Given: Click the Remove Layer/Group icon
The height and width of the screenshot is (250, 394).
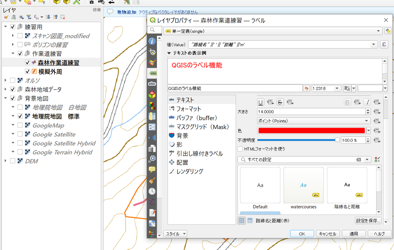Looking at the screenshot, I should [63, 17].
